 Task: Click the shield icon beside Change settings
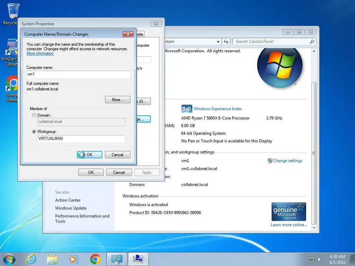tap(270, 161)
